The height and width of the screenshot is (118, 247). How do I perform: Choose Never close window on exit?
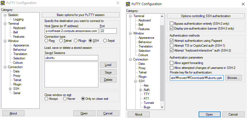pyautogui.click(x=65, y=99)
